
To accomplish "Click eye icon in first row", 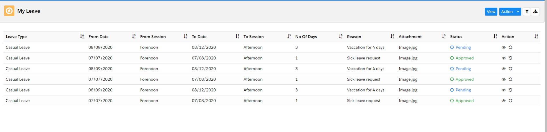I will pyautogui.click(x=503, y=47).
